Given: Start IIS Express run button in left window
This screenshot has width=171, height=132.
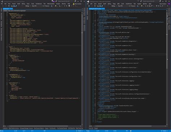Looking at the screenshot, I should [46, 6].
